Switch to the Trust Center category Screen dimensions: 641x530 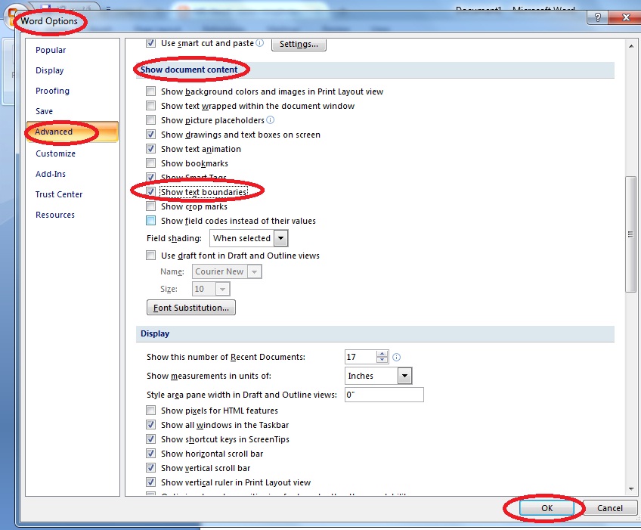[x=58, y=194]
